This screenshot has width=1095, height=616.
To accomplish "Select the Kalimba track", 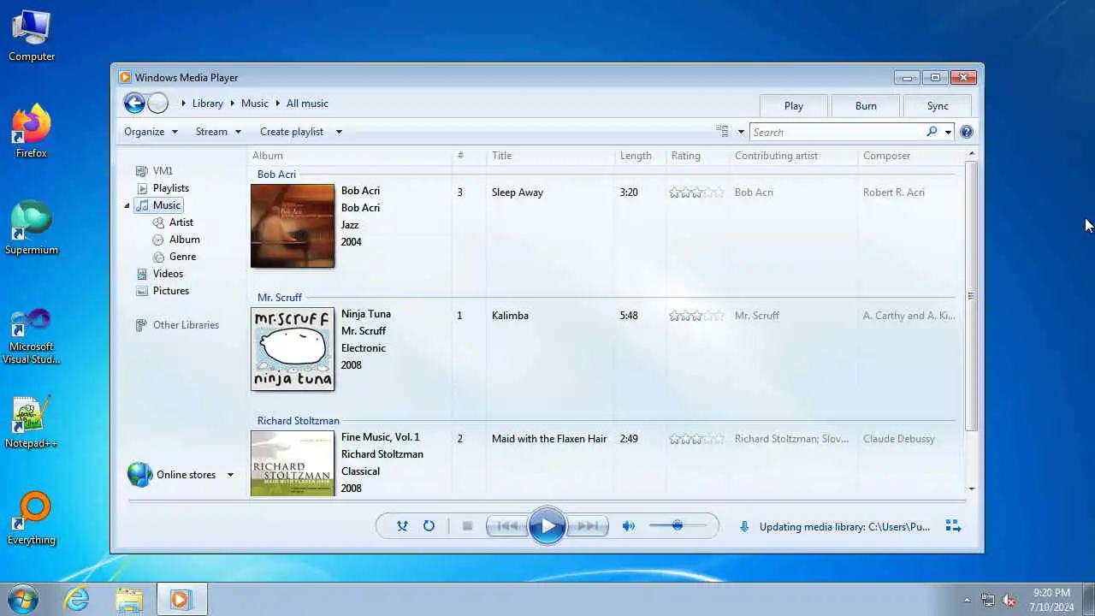I will pos(510,316).
